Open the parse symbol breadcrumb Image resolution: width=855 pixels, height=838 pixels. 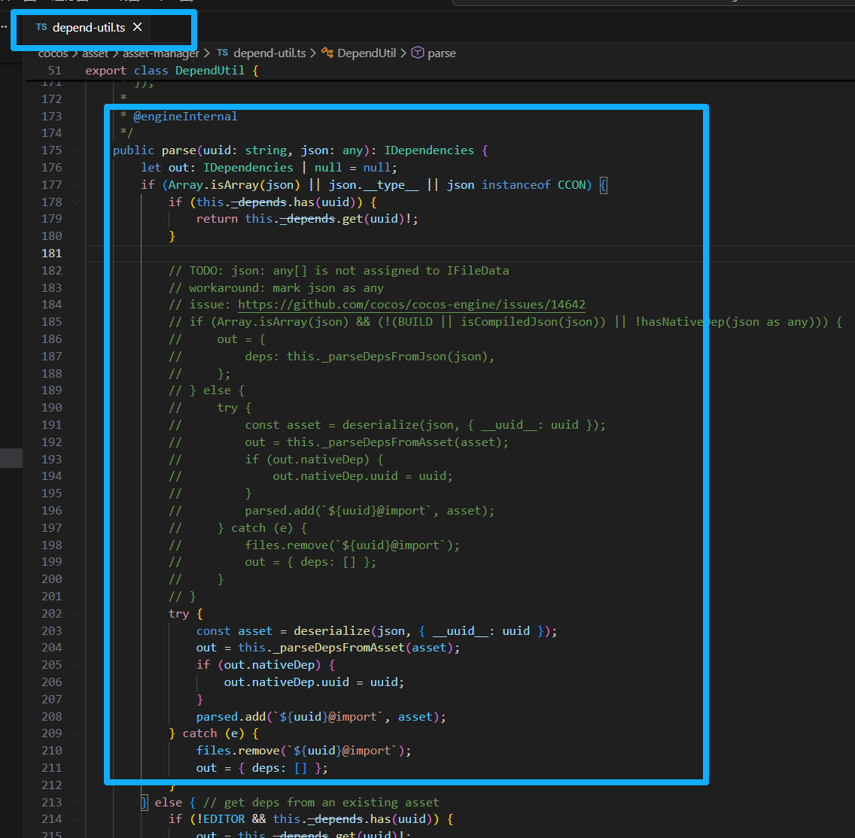coord(442,53)
